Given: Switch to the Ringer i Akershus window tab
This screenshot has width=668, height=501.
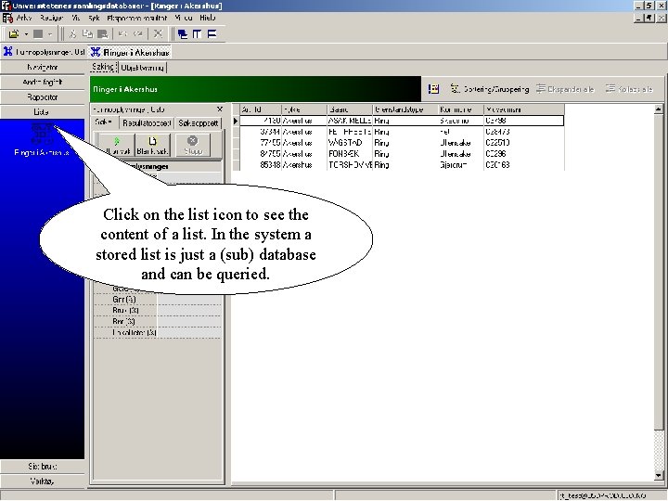Looking at the screenshot, I should [x=131, y=52].
